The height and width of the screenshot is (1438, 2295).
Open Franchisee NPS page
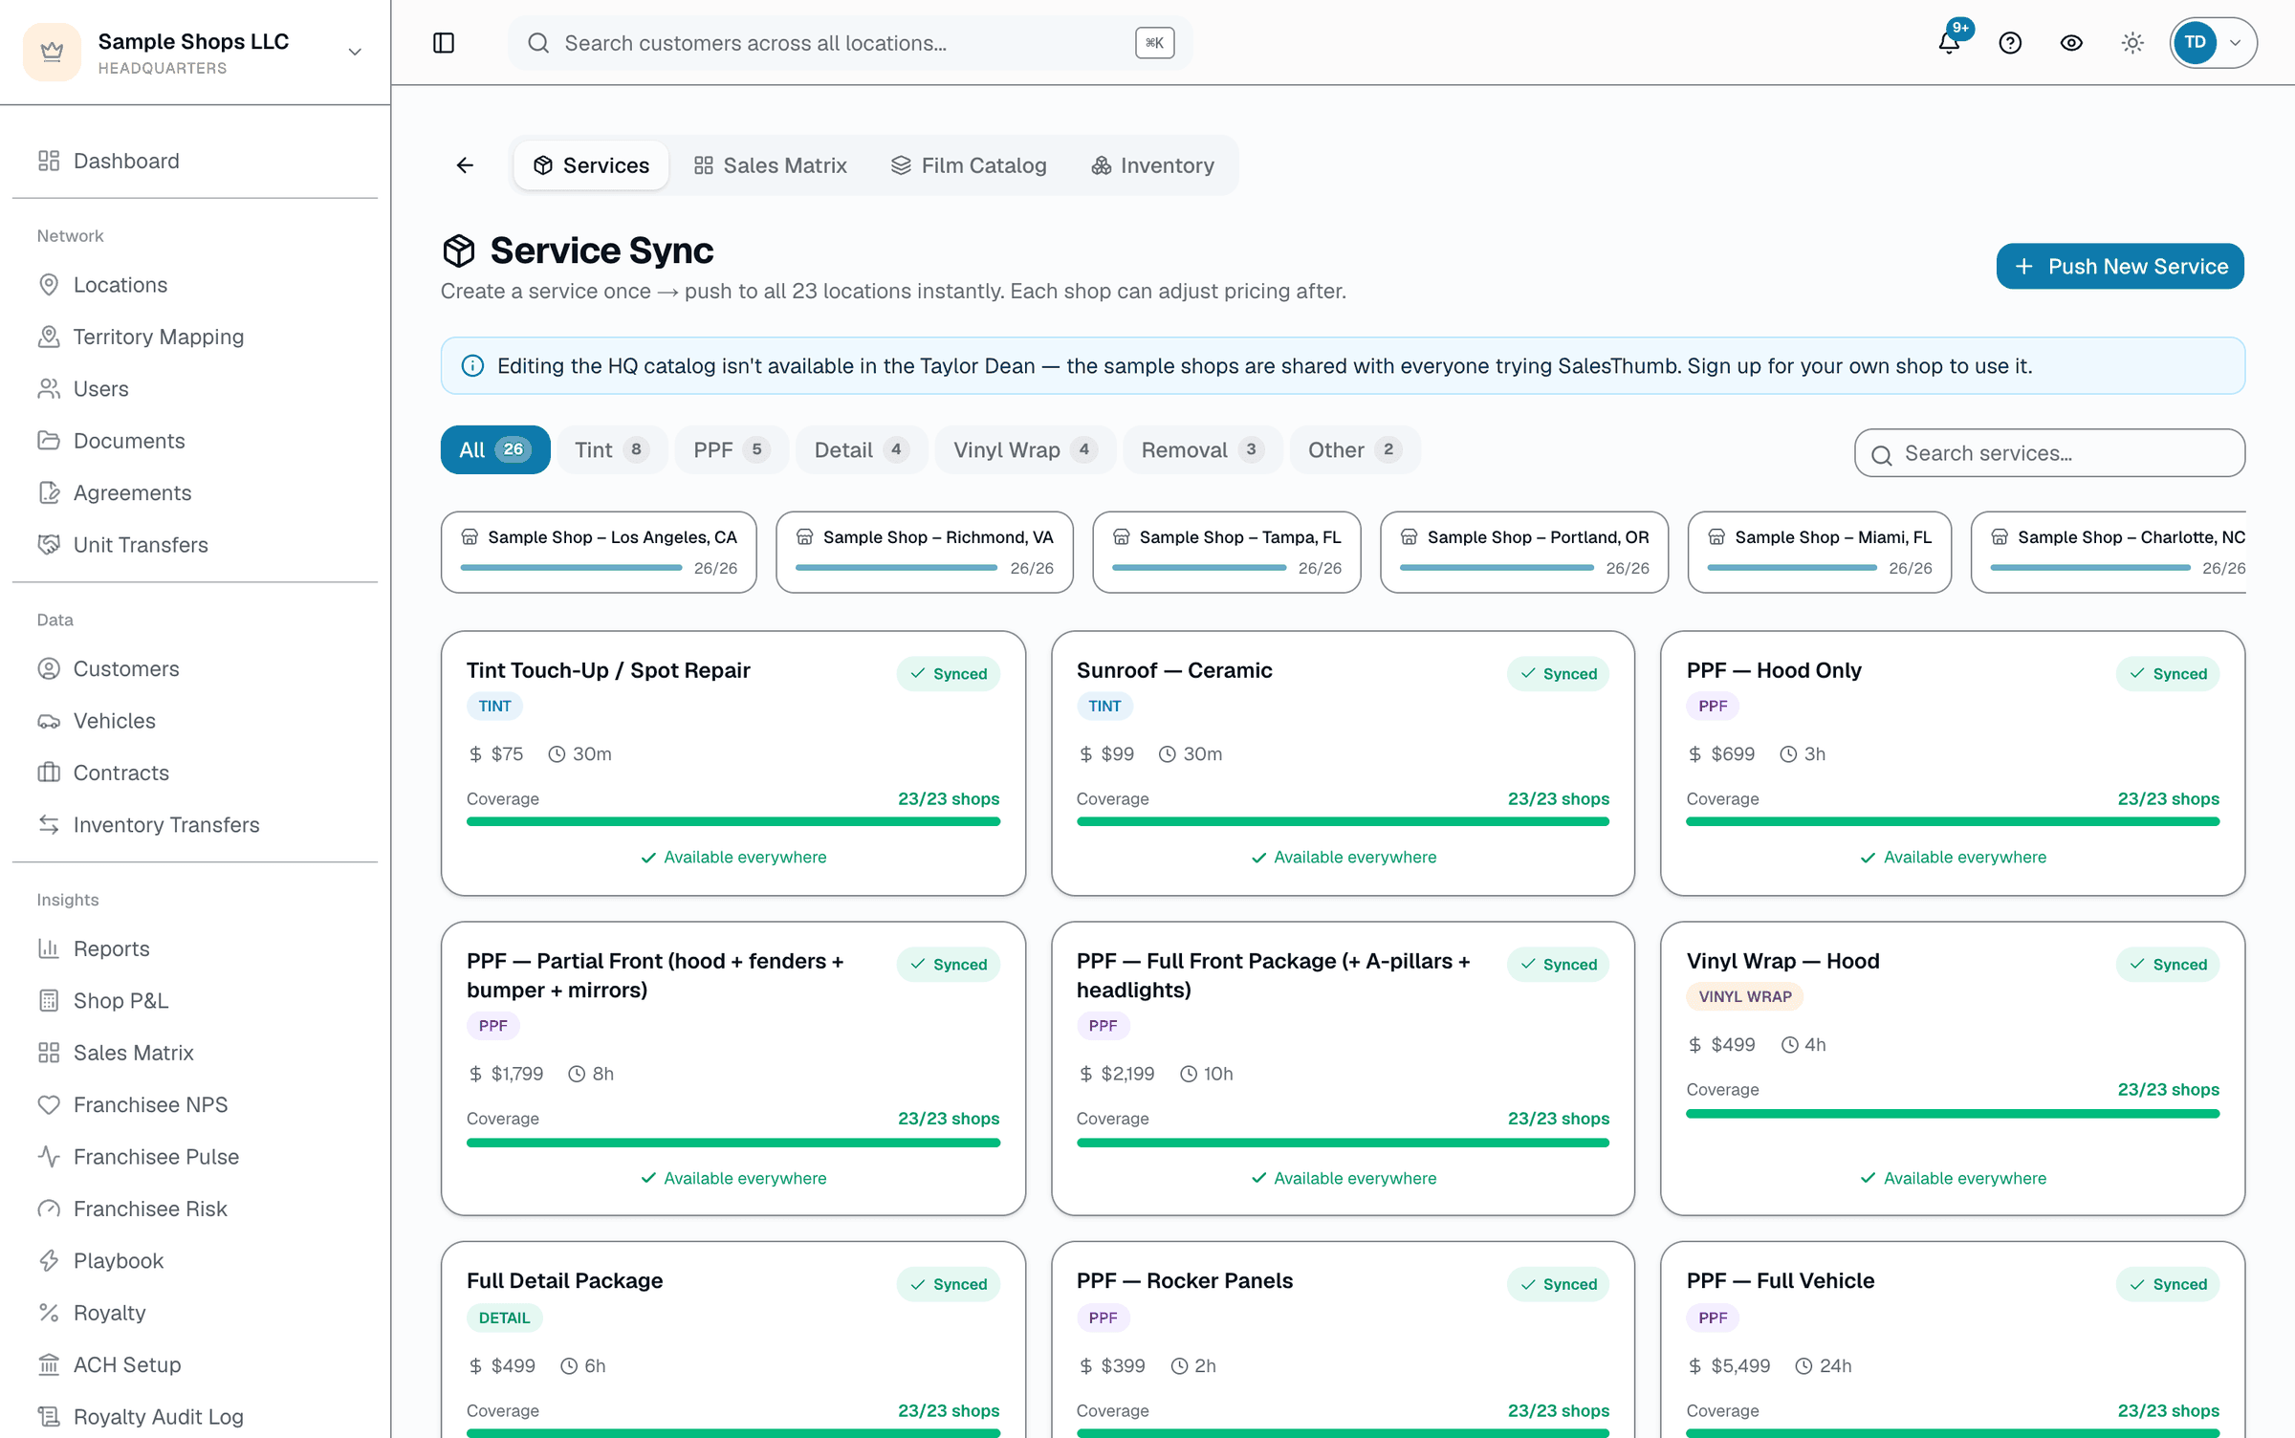[x=195, y=1104]
